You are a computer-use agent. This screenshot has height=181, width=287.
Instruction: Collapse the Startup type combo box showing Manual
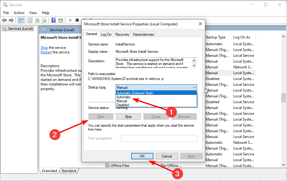pos(156,88)
